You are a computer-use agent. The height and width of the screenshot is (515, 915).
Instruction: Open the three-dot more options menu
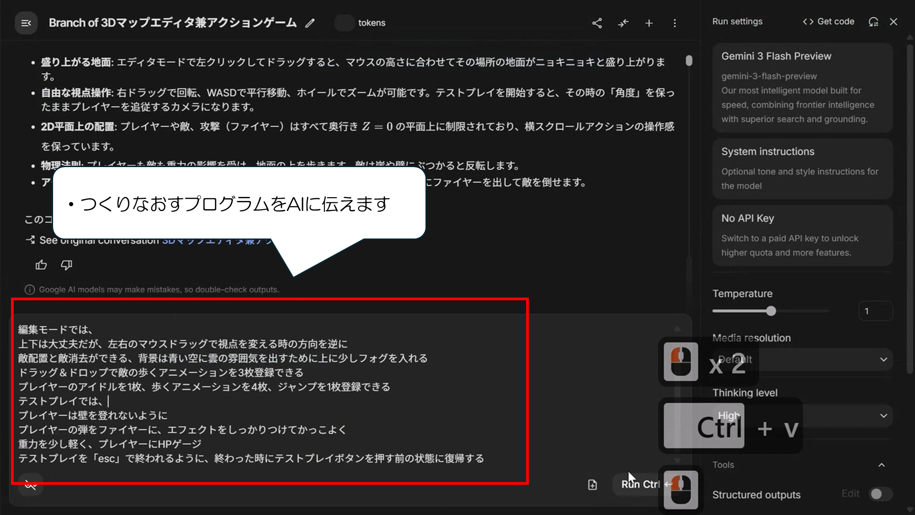(674, 23)
